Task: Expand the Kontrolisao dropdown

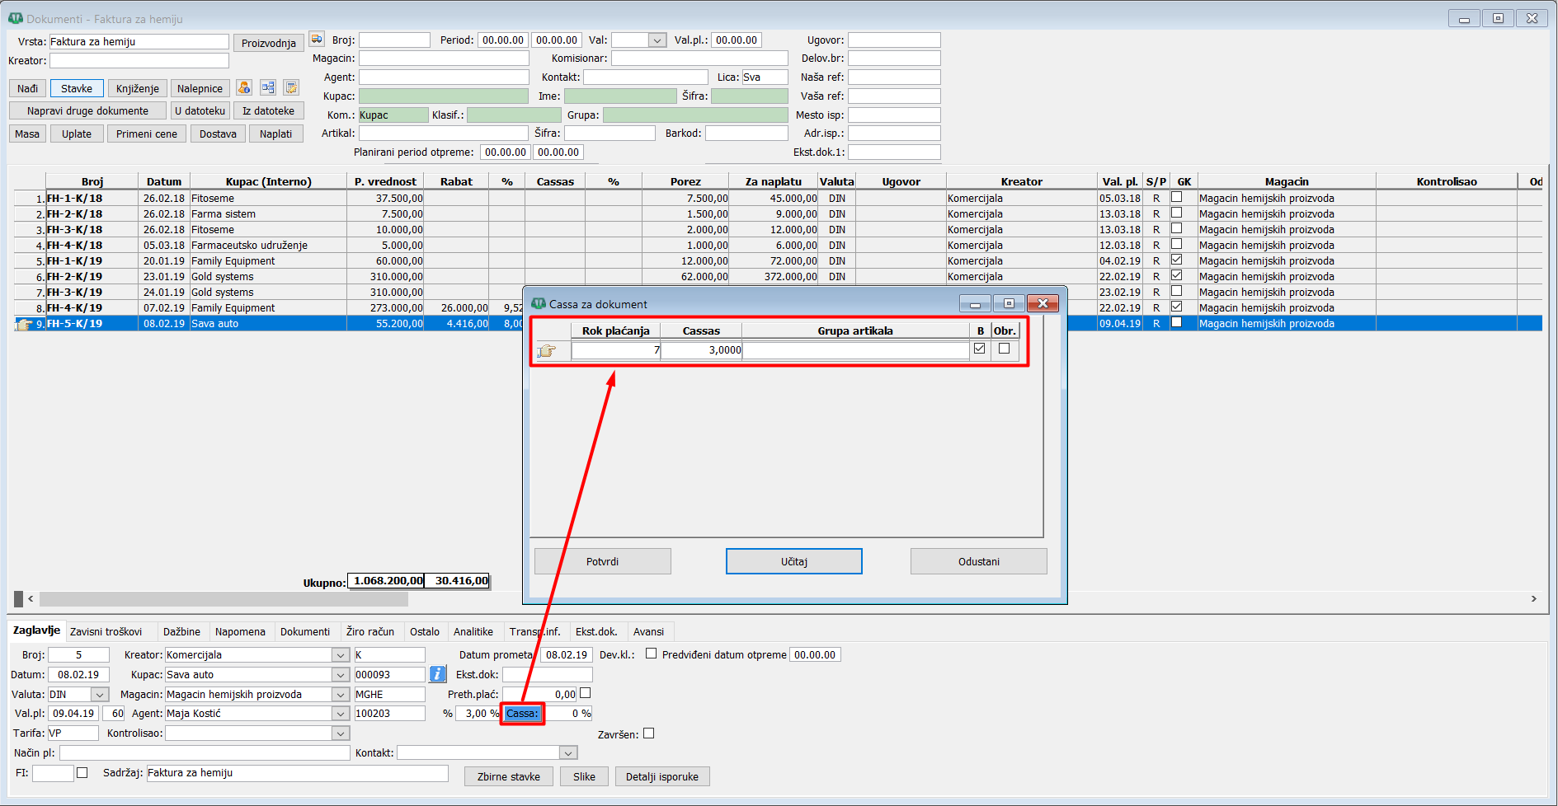Action: click(341, 733)
